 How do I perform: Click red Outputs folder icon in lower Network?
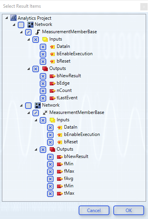click(x=52, y=149)
